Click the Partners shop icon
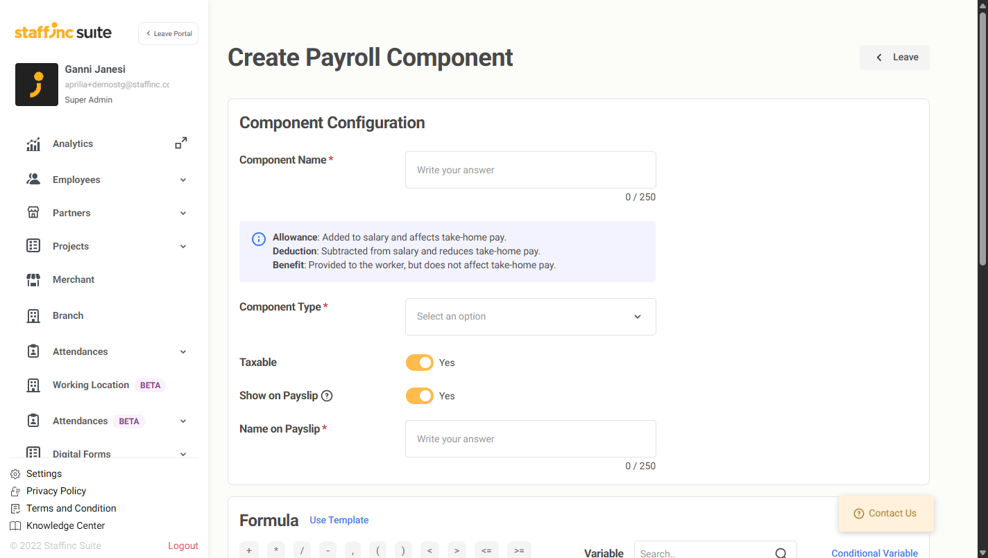 coord(33,213)
